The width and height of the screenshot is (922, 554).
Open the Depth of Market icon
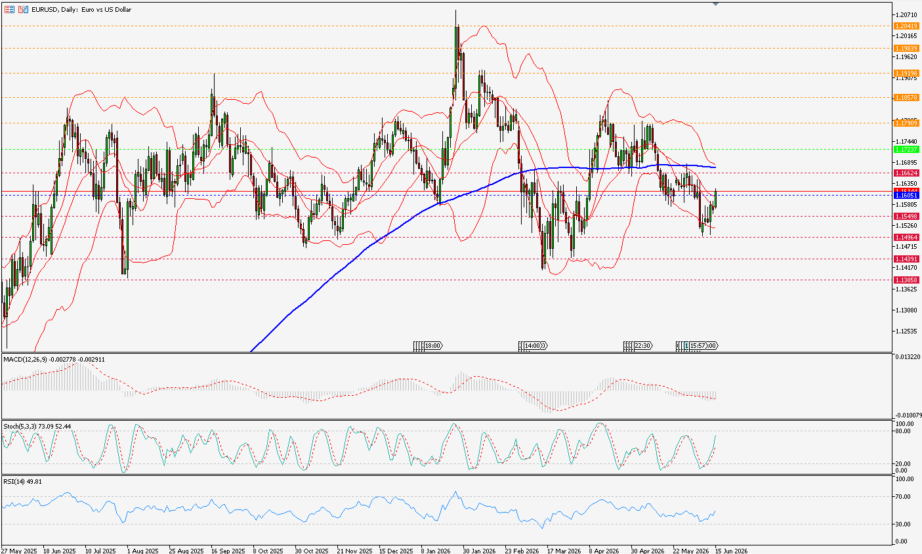pyautogui.click(x=23, y=10)
